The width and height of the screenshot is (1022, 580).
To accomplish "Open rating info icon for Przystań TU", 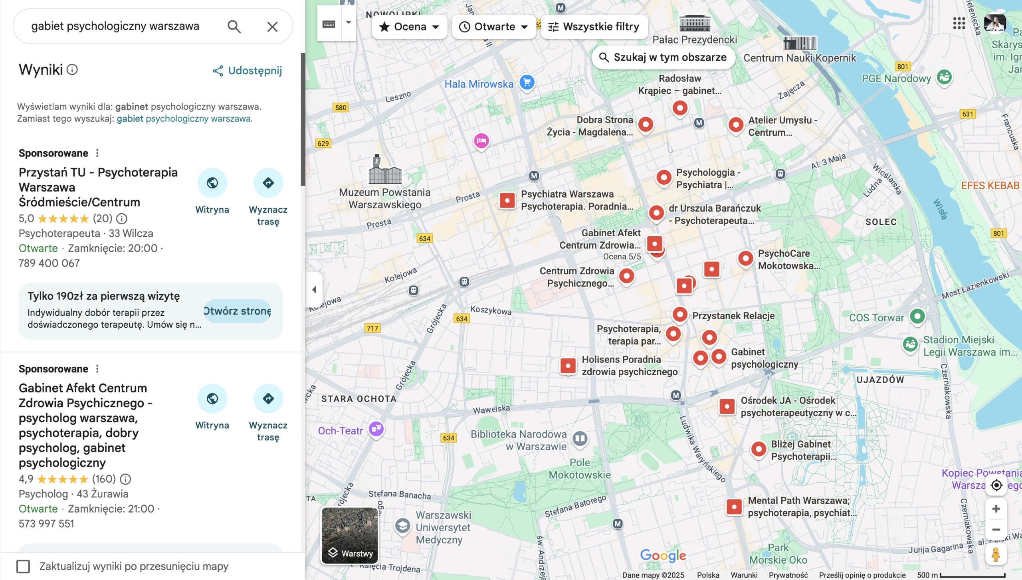I will coord(122,219).
